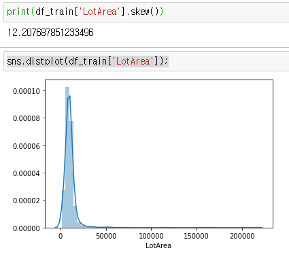Click the 100000 x-axis tick label

click(151, 236)
